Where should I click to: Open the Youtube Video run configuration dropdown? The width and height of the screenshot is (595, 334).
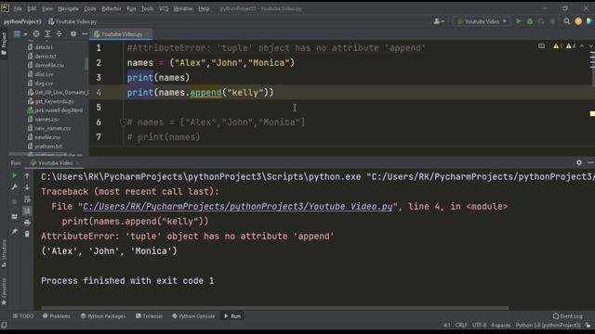482,21
